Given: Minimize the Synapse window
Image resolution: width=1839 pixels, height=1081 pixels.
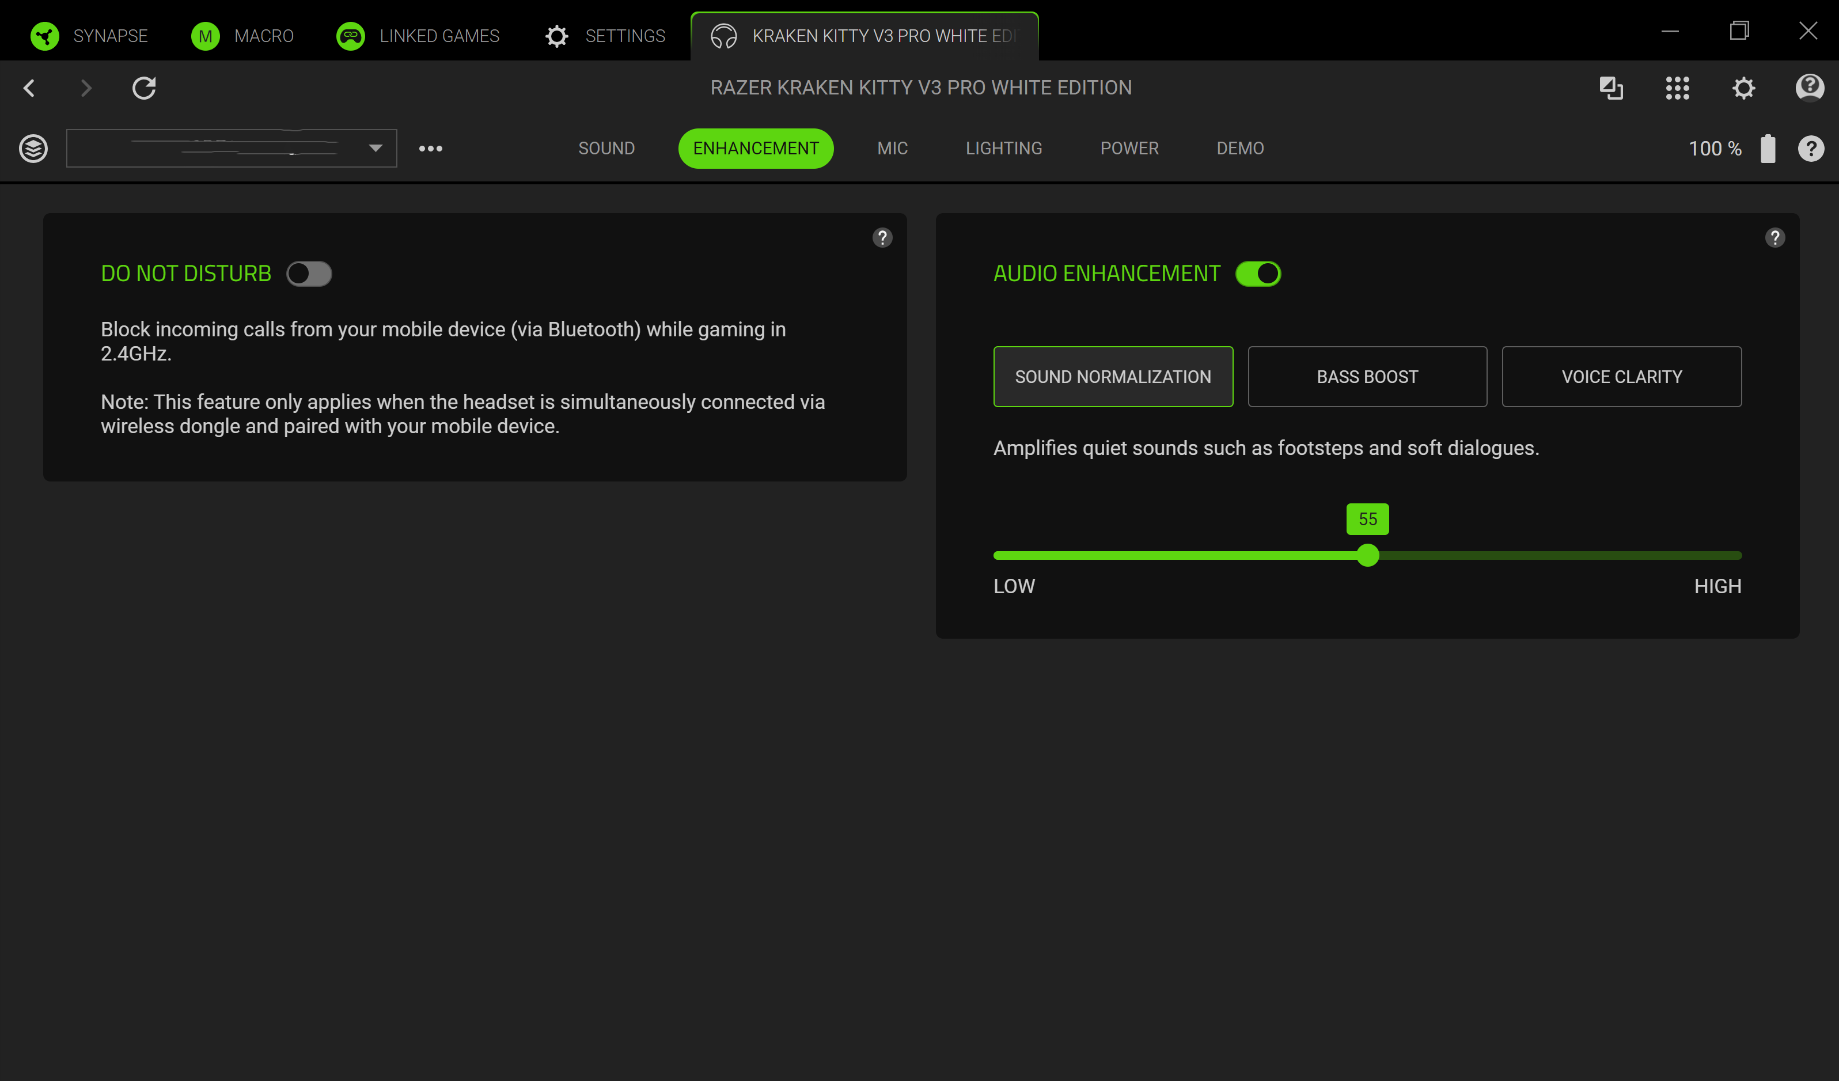Looking at the screenshot, I should pos(1670,31).
